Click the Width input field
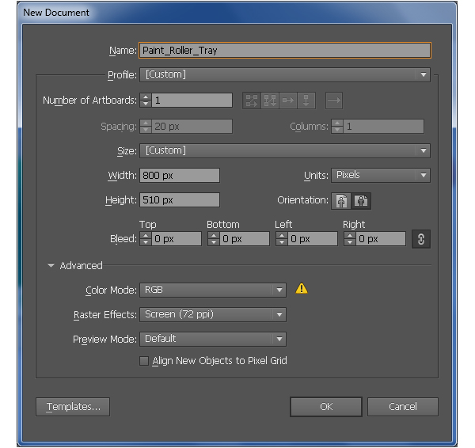The image size is (475, 448). pyautogui.click(x=180, y=176)
